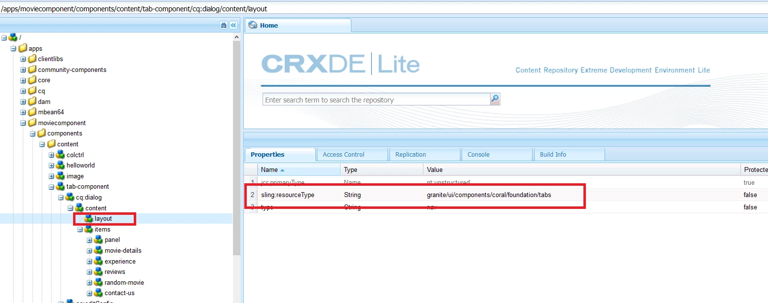Click the image node icon

[60, 176]
